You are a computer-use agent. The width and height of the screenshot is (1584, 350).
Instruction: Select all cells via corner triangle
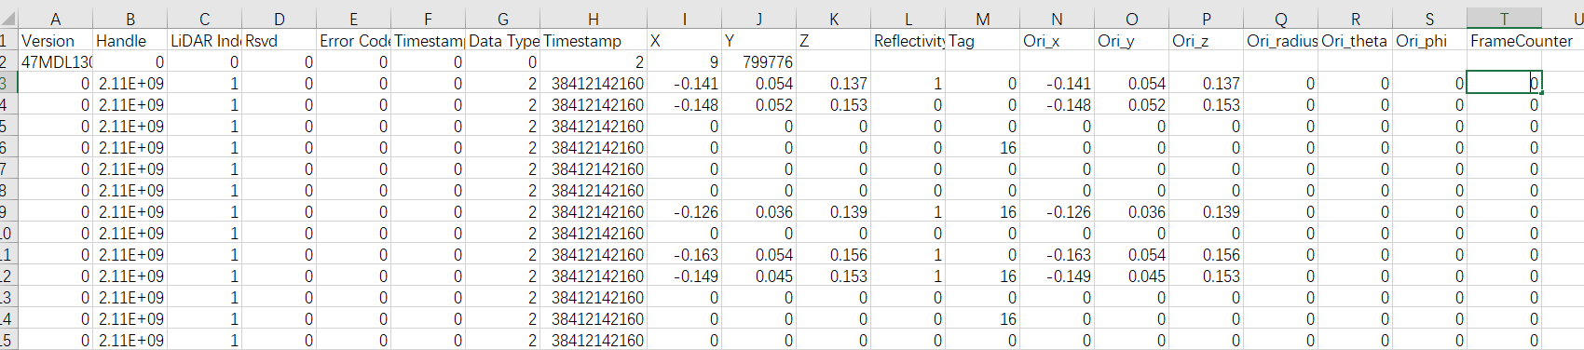tap(8, 19)
